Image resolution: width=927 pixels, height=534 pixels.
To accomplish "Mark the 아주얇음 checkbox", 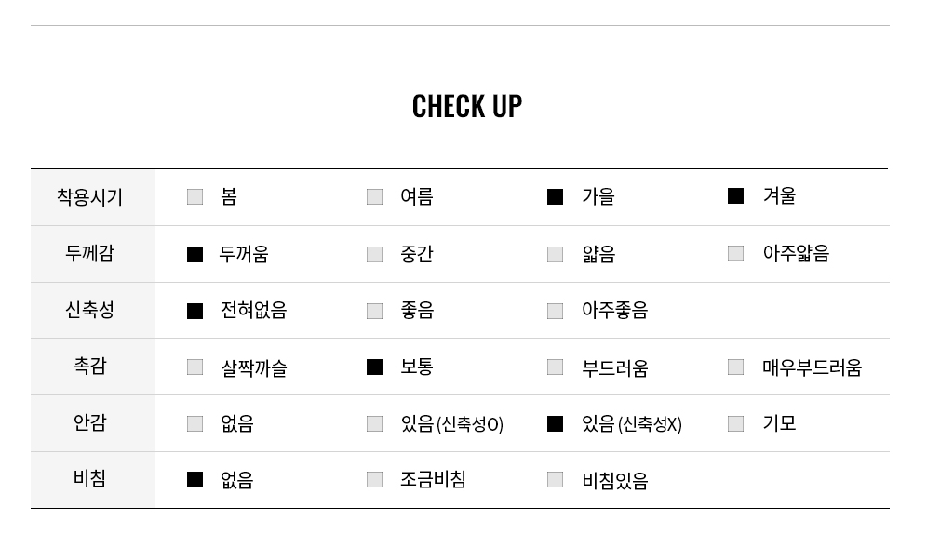I will [x=735, y=253].
